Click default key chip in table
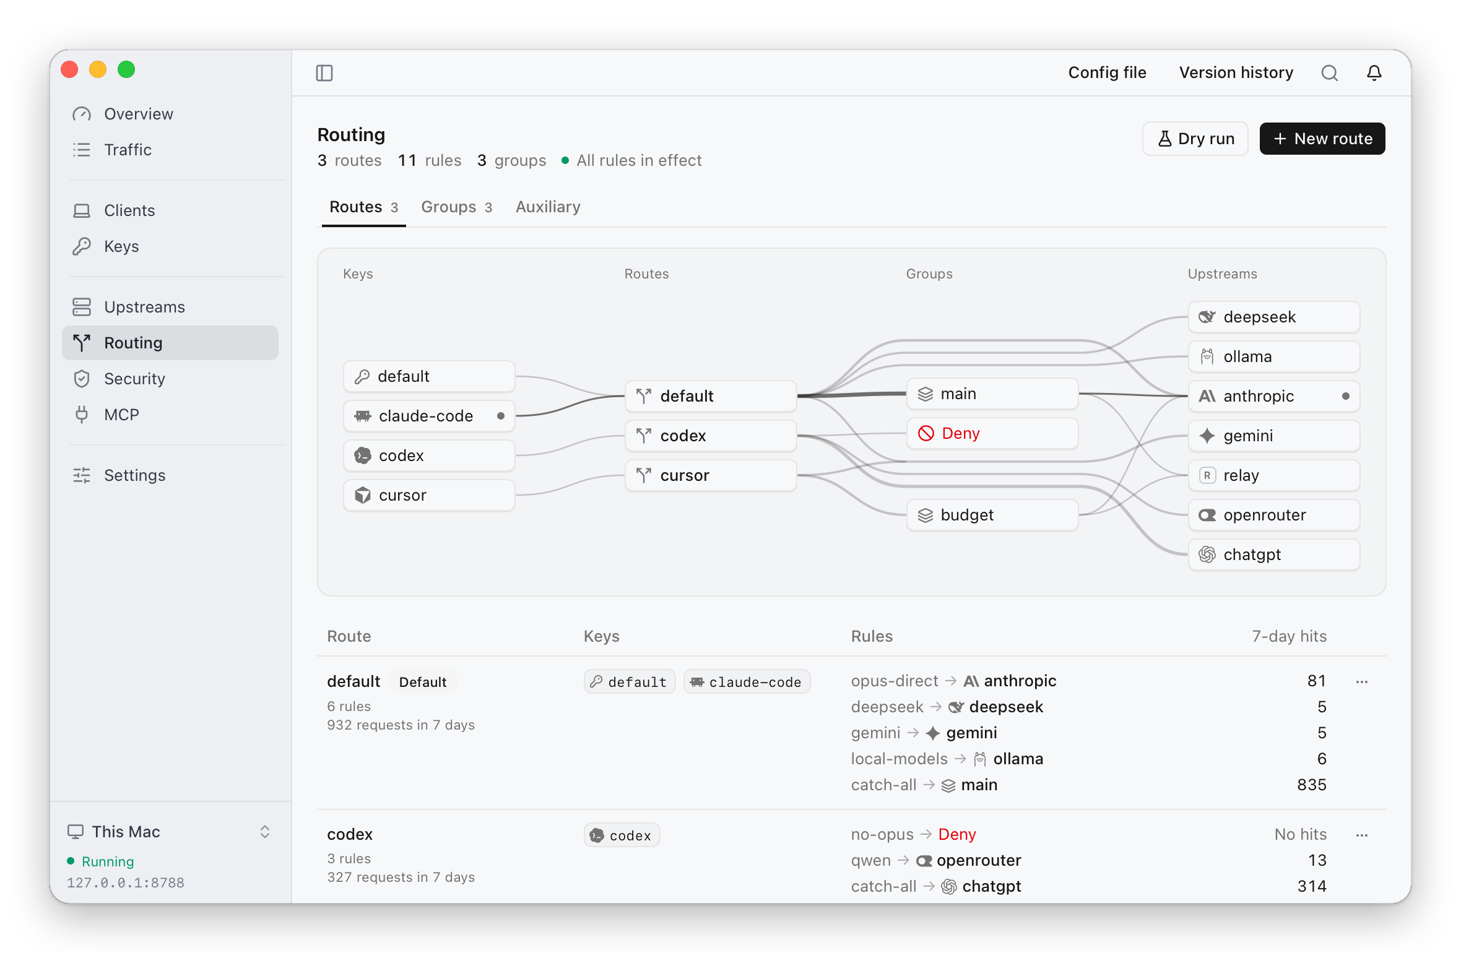1461x953 pixels. [x=629, y=681]
